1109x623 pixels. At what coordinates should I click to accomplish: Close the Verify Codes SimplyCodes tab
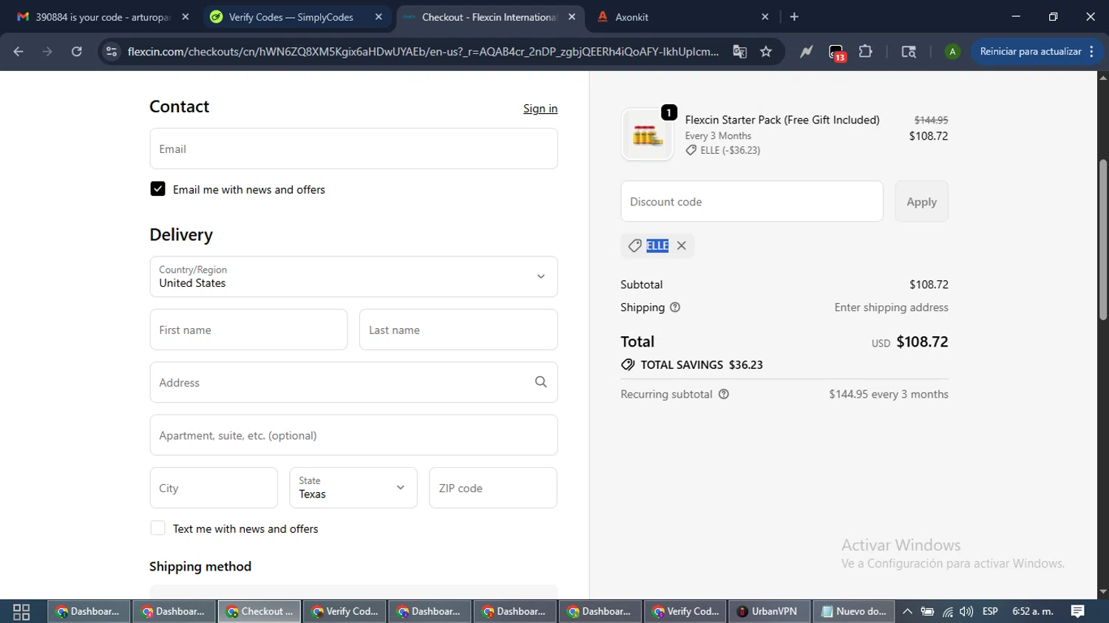(x=379, y=17)
